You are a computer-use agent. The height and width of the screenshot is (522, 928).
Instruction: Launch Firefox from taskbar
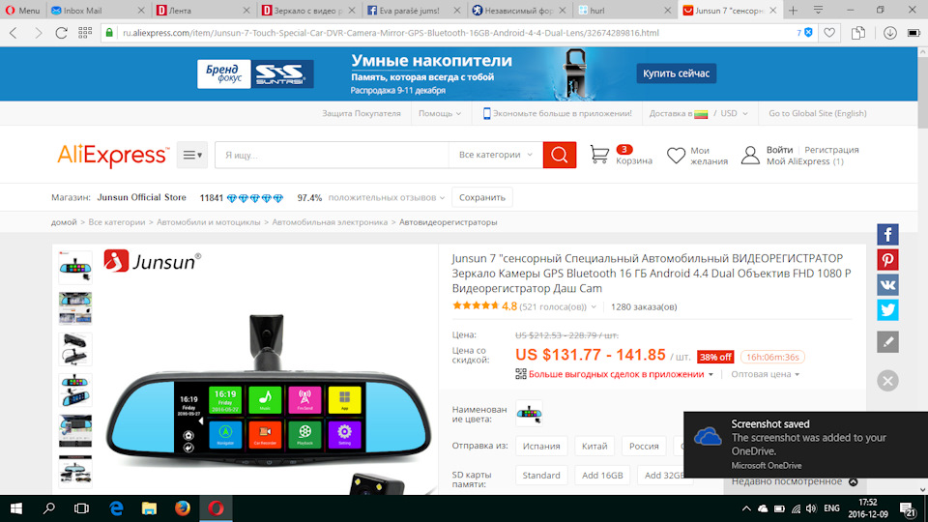click(183, 508)
